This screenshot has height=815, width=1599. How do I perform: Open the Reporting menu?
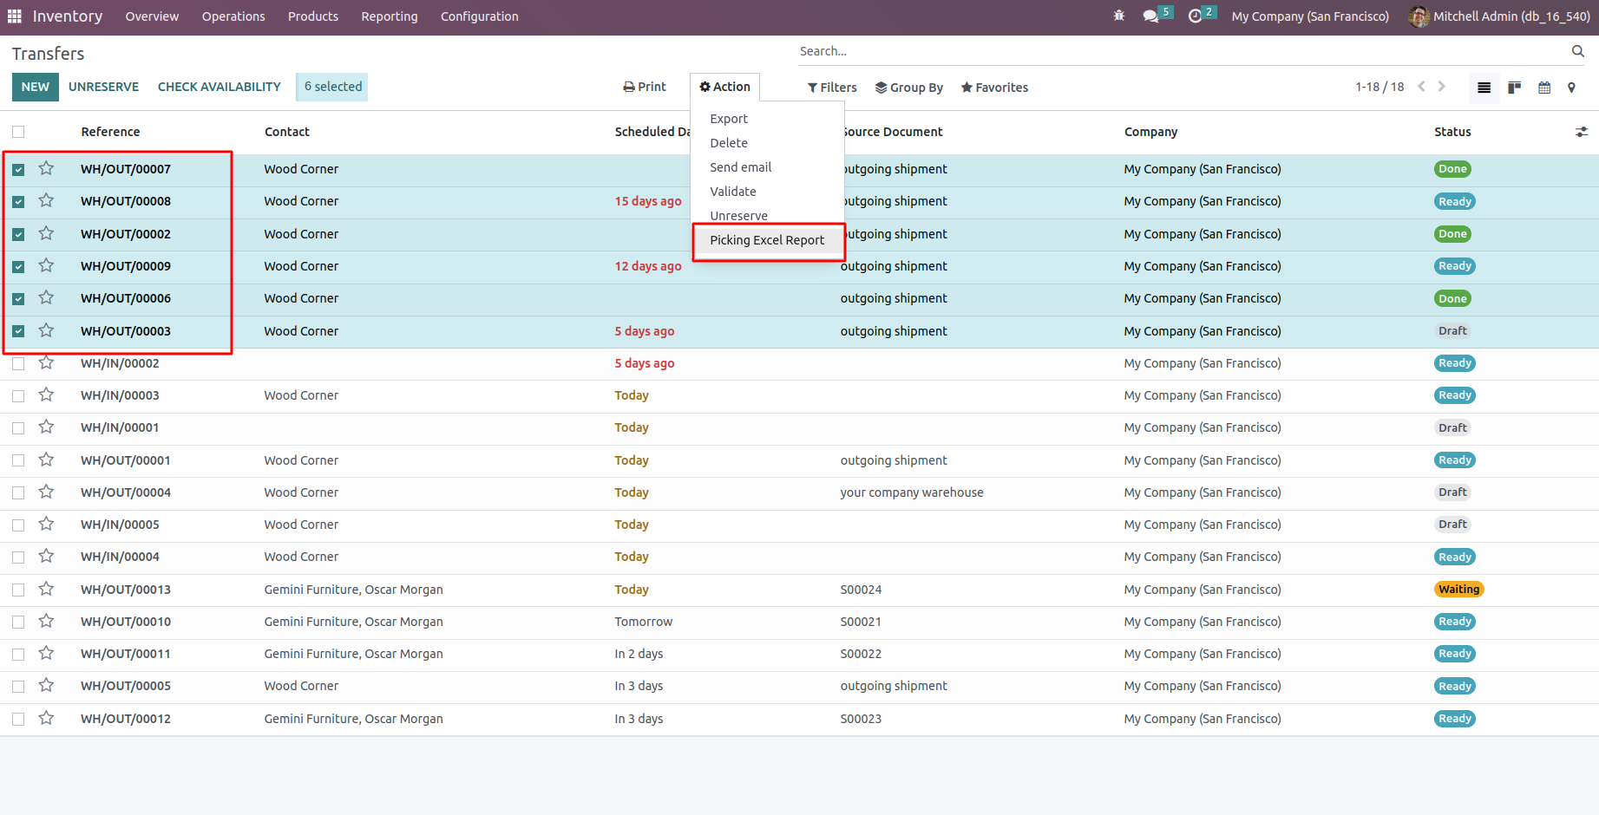(x=389, y=16)
